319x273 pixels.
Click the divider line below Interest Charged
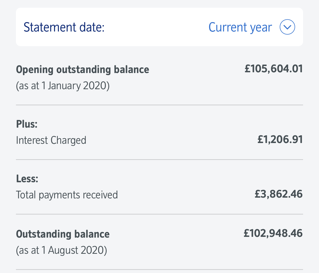(159, 159)
